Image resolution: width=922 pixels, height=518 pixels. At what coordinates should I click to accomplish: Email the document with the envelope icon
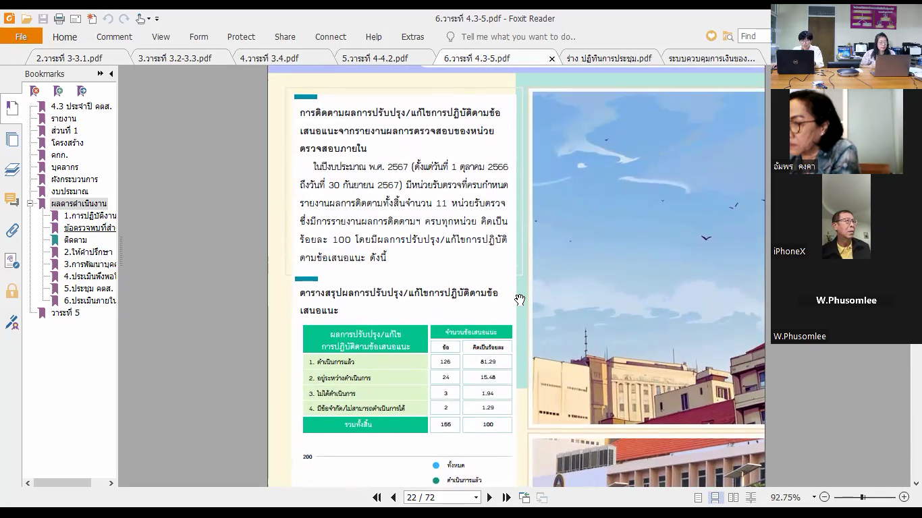coord(76,19)
